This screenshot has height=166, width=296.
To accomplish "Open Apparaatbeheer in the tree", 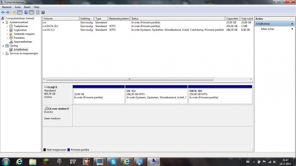I will tap(23, 42).
